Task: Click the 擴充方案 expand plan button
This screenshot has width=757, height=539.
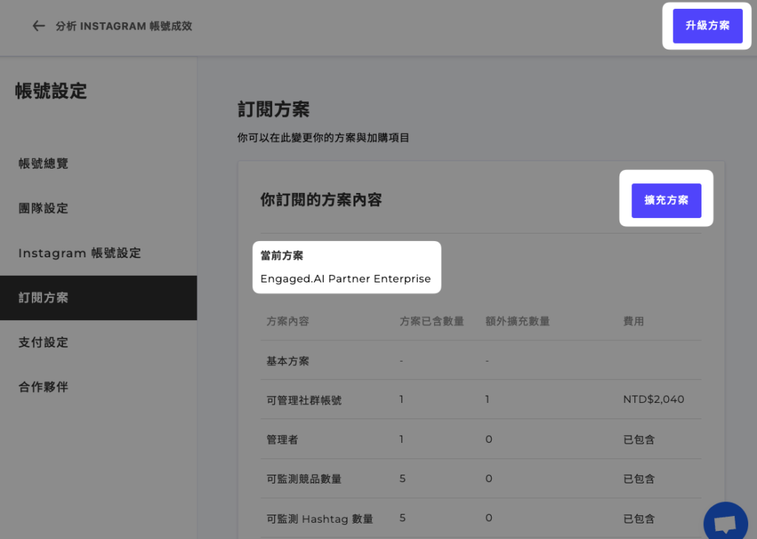Action: point(666,200)
